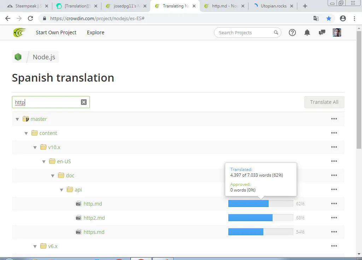Viewport: 362px width, 260px height.
Task: Click the http.md 62% progress bar
Action: (261, 203)
